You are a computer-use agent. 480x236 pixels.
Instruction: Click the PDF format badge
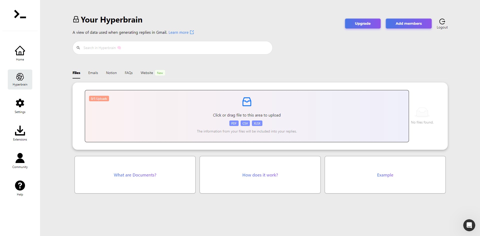pyautogui.click(x=234, y=123)
